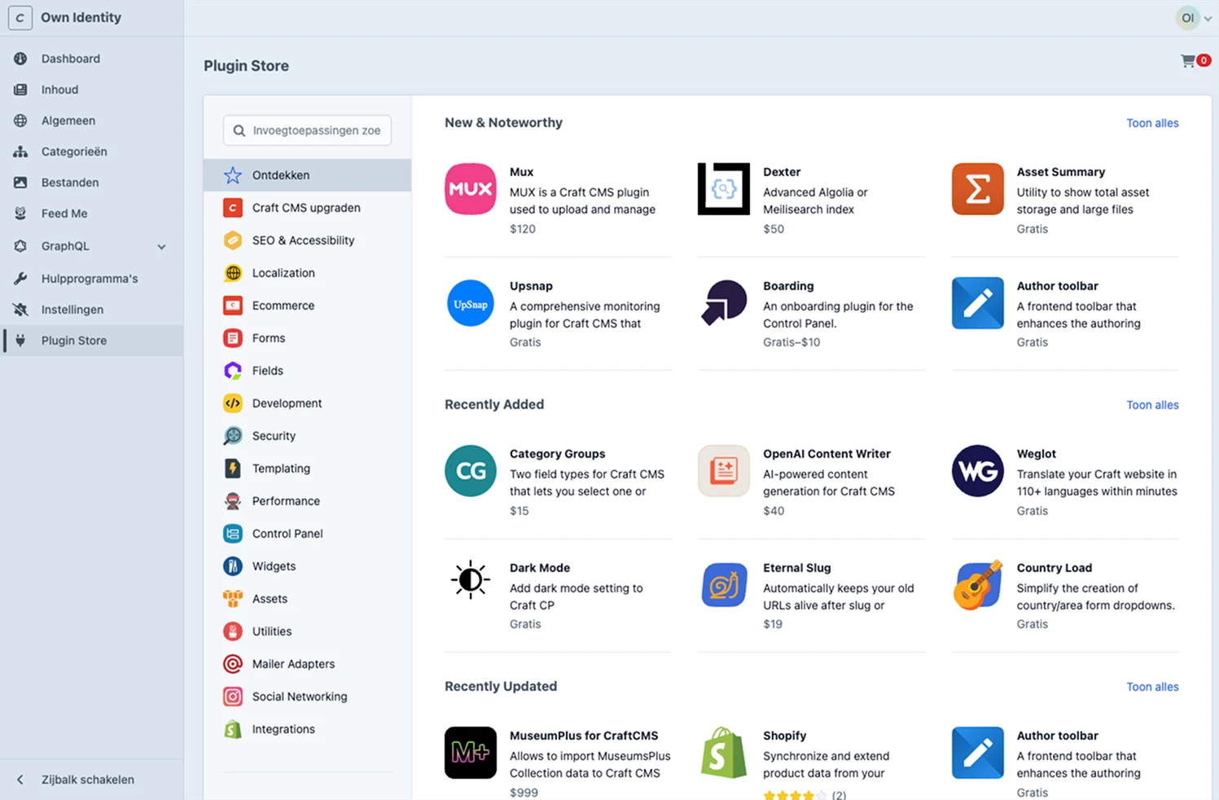Select the Social Networking category

(307, 697)
